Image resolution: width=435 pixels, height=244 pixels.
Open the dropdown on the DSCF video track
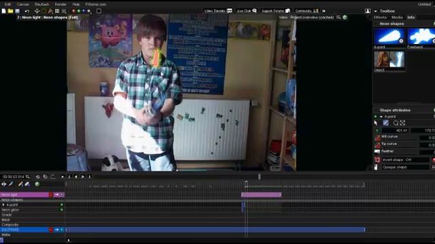(x=62, y=230)
